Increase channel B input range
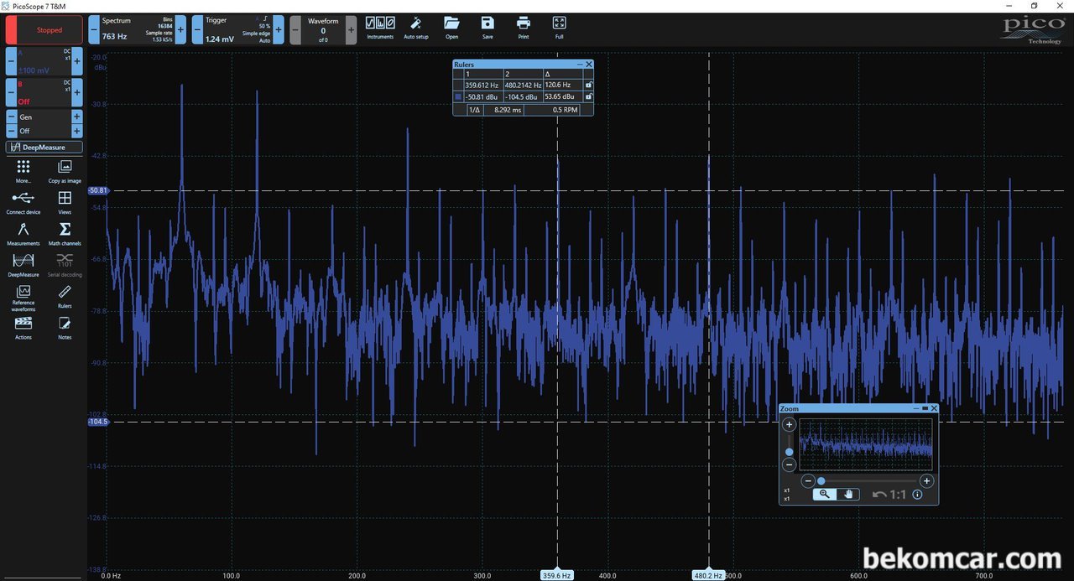This screenshot has height=581, width=1074. tap(77, 92)
